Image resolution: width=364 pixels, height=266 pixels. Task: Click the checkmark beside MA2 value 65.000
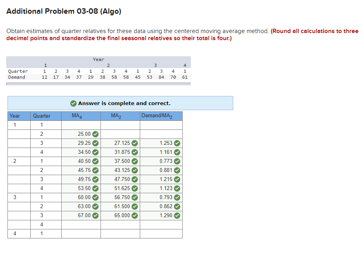134,215
